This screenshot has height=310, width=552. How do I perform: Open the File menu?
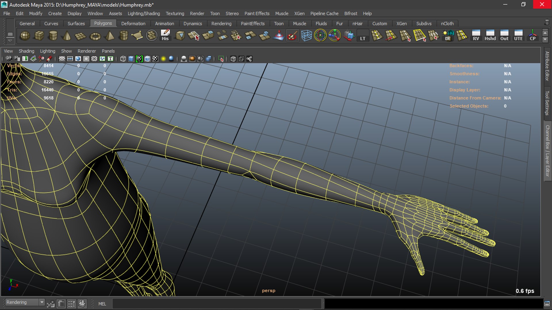[x=7, y=14]
